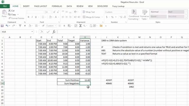Open the font size dropdown showing 11
Viewport: 189px width, 106px height.
(x=51, y=12)
